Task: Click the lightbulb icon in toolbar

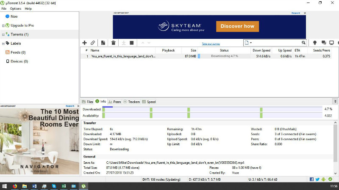Action: click(315, 43)
